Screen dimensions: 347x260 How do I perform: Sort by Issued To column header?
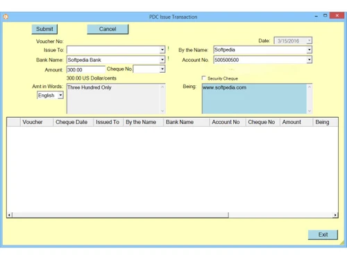pyautogui.click(x=108, y=122)
